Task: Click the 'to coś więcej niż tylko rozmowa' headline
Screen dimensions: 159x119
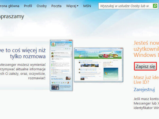Action: click(x=24, y=53)
